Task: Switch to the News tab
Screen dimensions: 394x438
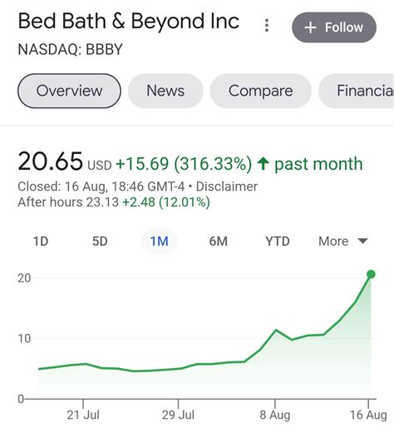Action: (x=165, y=91)
